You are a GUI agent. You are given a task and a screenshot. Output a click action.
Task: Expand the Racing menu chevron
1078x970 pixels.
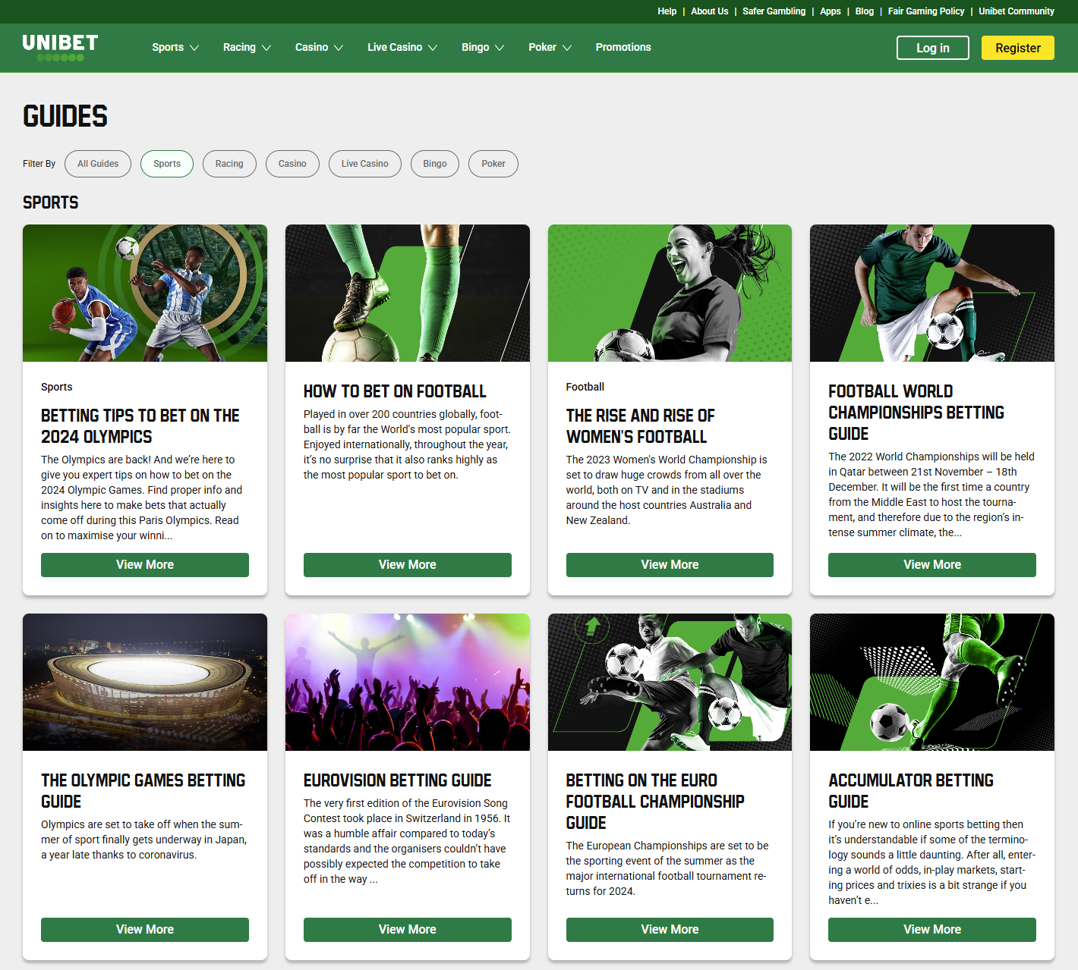tap(268, 48)
